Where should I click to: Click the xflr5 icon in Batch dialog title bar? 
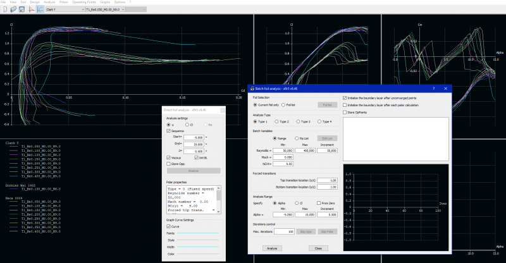[x=252, y=89]
